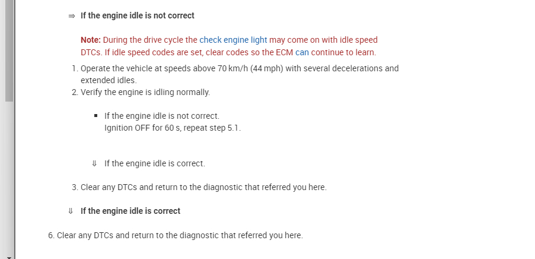Click the empty scrollbar track below the thumb

click(8, 178)
